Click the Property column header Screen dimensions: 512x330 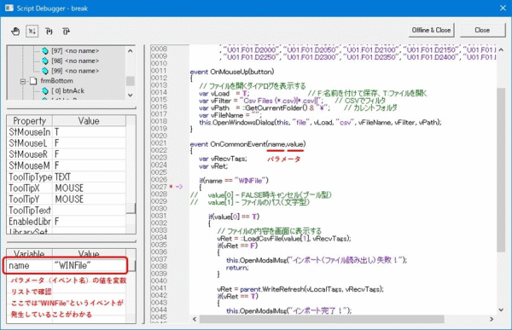point(30,121)
